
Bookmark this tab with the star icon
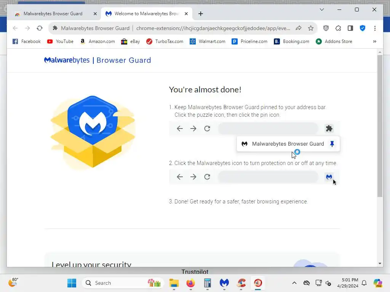coord(311,28)
